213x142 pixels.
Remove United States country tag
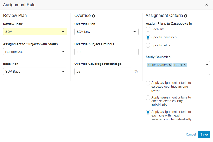pos(170,65)
